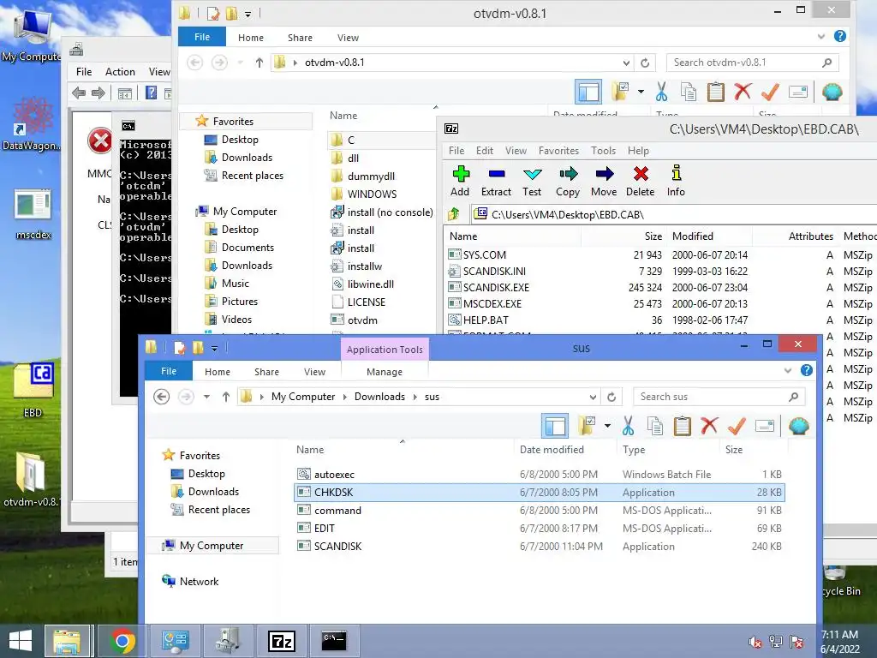The image size is (877, 658).
Task: Select the SCANDISK file in sus folder
Action: (540, 546)
